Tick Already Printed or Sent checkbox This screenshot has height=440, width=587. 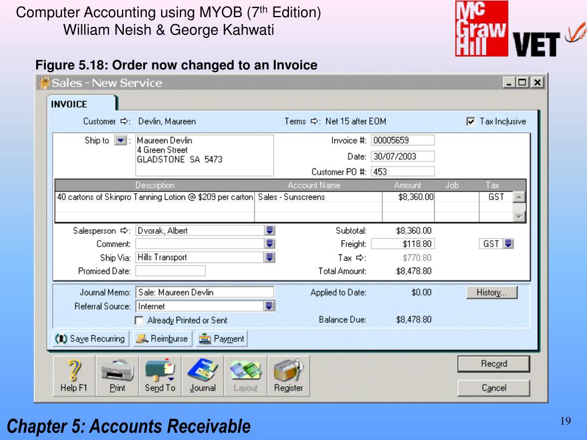pyautogui.click(x=139, y=321)
